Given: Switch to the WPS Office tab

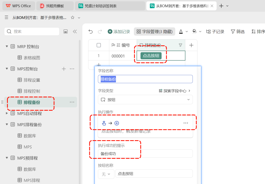Looking at the screenshot, I should coord(19,6).
